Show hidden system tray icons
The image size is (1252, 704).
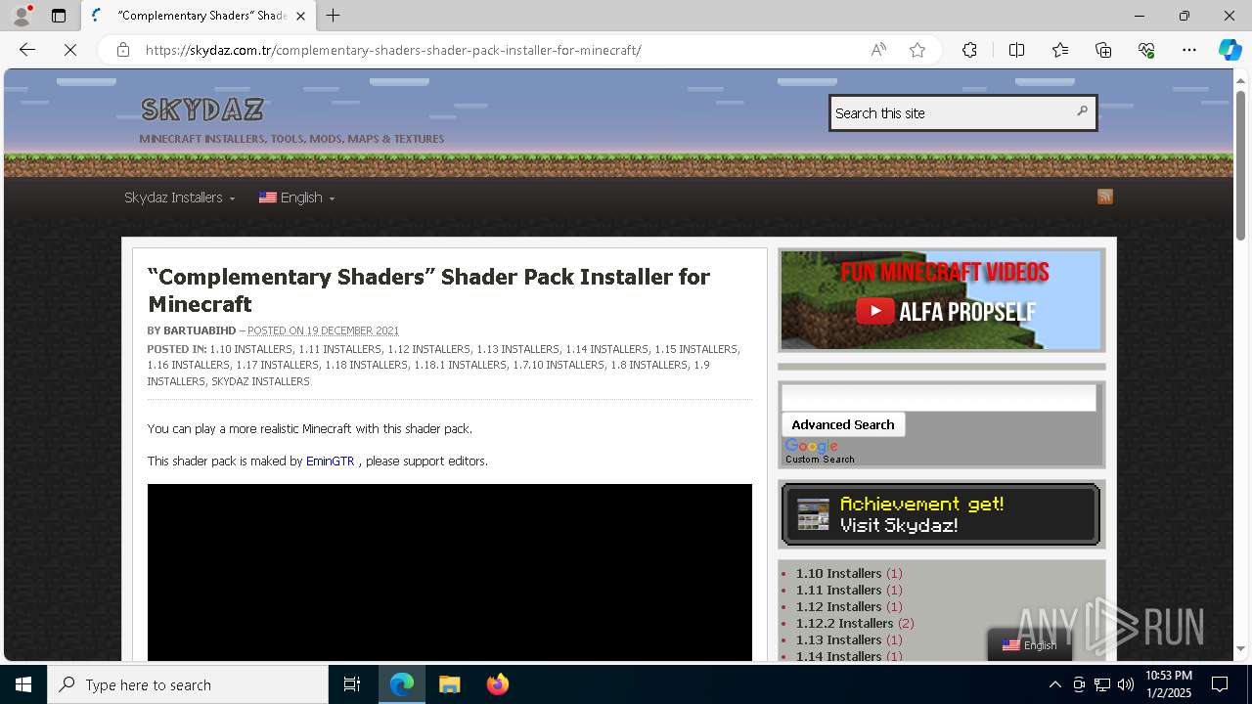click(1054, 684)
